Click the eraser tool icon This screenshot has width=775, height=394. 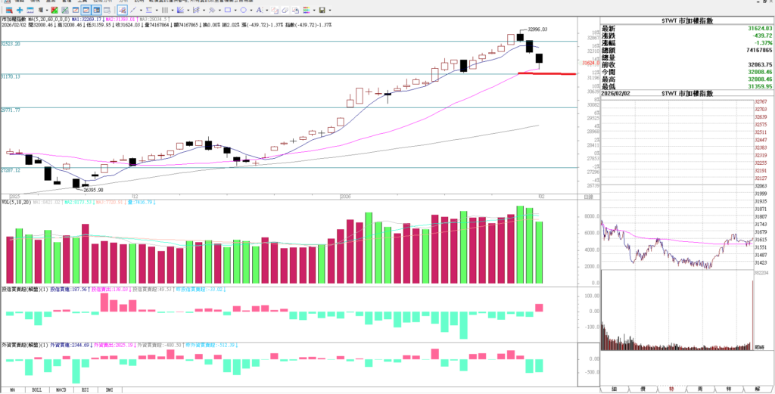pyautogui.click(x=285, y=10)
